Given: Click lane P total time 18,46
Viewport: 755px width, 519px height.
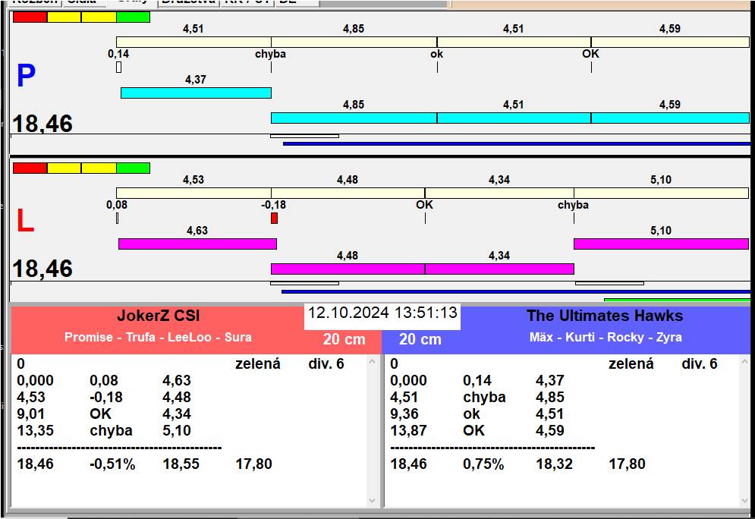Looking at the screenshot, I should [42, 124].
